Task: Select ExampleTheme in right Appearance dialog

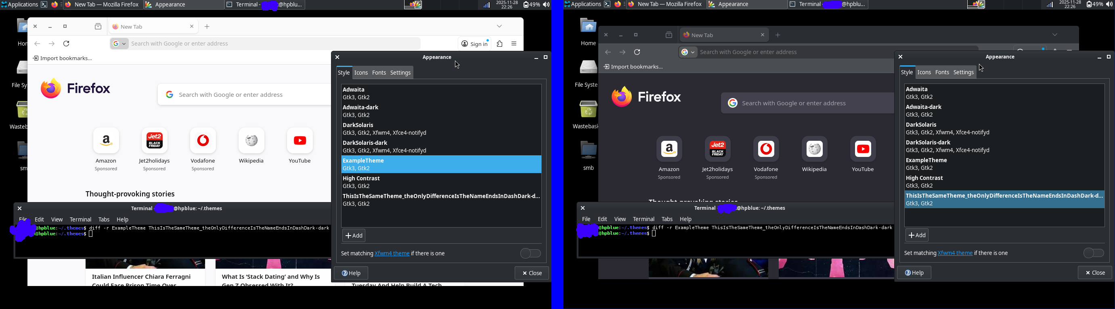Action: [1004, 164]
